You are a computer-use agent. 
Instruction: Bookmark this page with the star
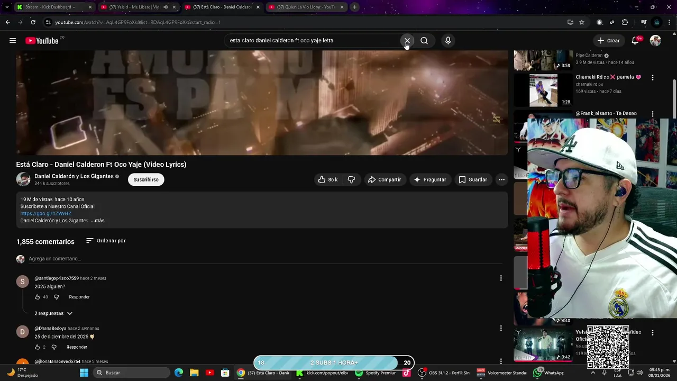[x=582, y=22]
